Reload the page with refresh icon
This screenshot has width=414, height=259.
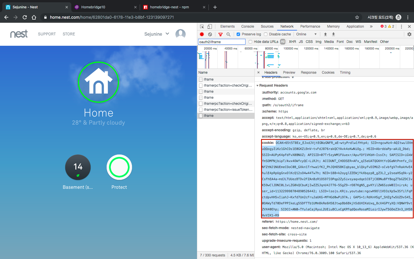pos(25,17)
